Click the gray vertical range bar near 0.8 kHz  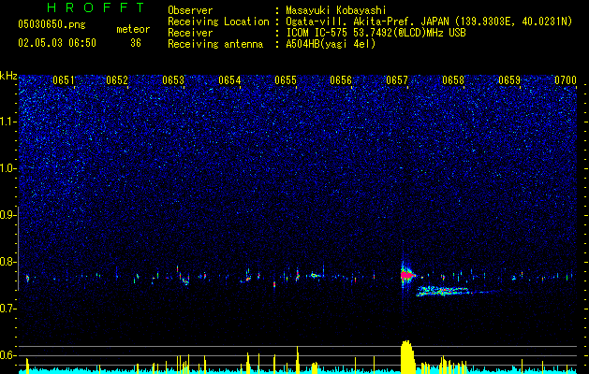[x=19, y=248]
